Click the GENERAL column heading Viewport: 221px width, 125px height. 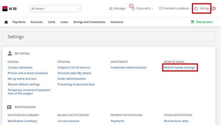click(x=13, y=62)
